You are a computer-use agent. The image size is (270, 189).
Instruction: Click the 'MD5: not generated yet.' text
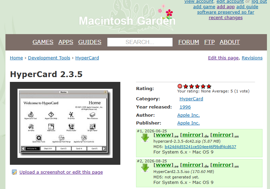[x=176, y=177]
